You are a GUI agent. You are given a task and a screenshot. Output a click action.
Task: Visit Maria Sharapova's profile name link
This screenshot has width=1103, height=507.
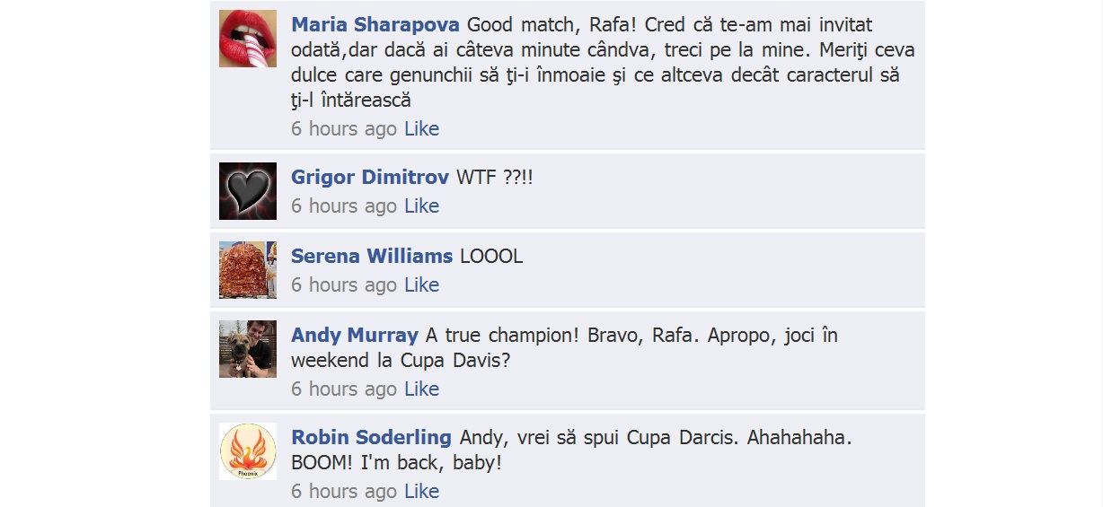pos(375,25)
